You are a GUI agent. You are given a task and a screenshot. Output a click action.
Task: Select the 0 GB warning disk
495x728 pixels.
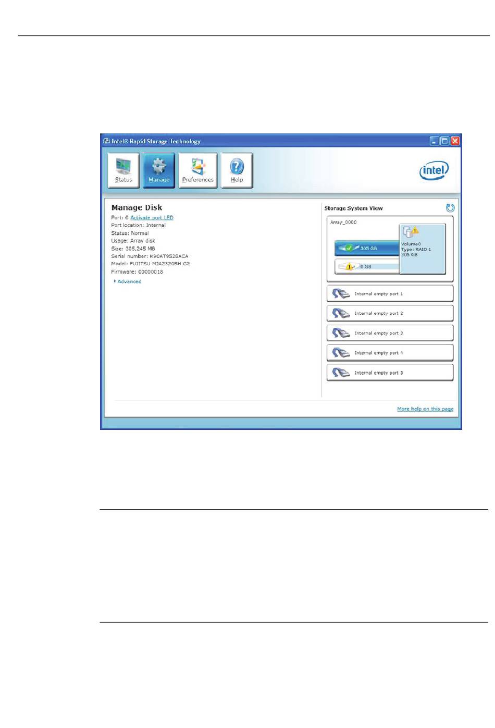click(367, 266)
